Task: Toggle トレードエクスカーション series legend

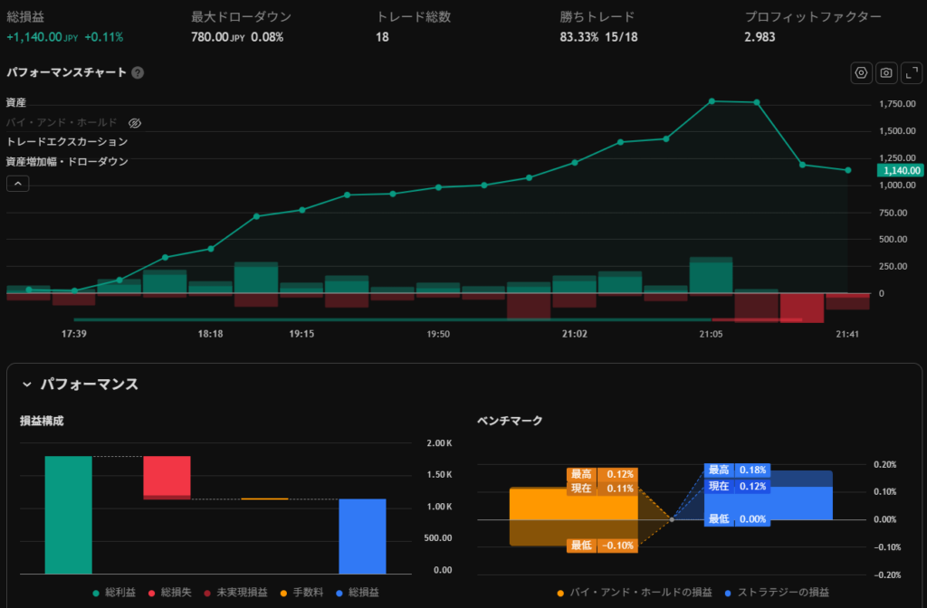Action: [67, 142]
